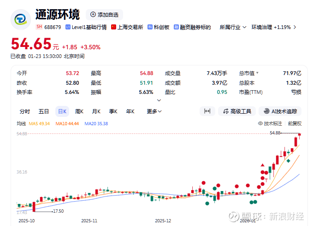Switch to 周K chart tab

click(79, 111)
